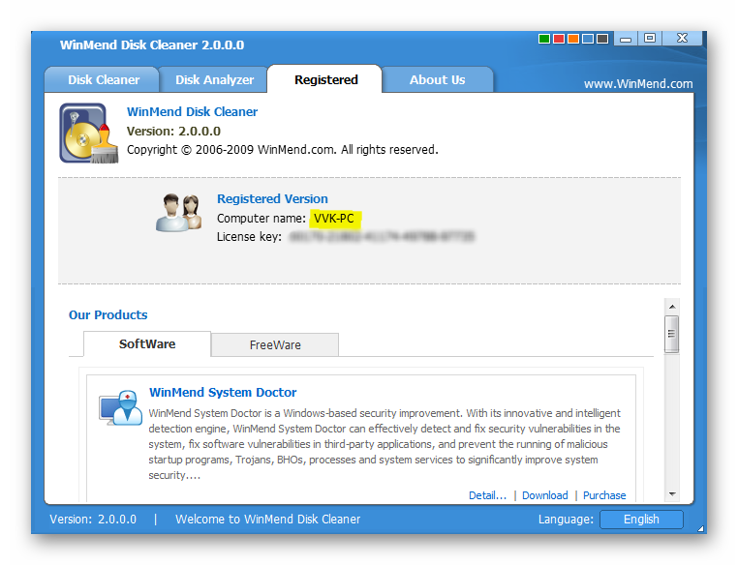Switch to the FreeWare products tab
The height and width of the screenshot is (565, 738).
pos(275,345)
